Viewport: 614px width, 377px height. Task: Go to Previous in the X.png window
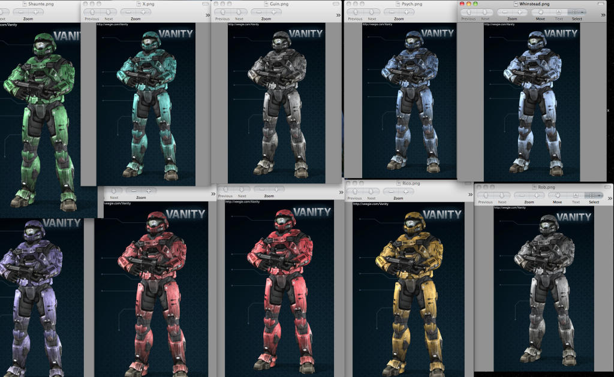click(x=92, y=12)
